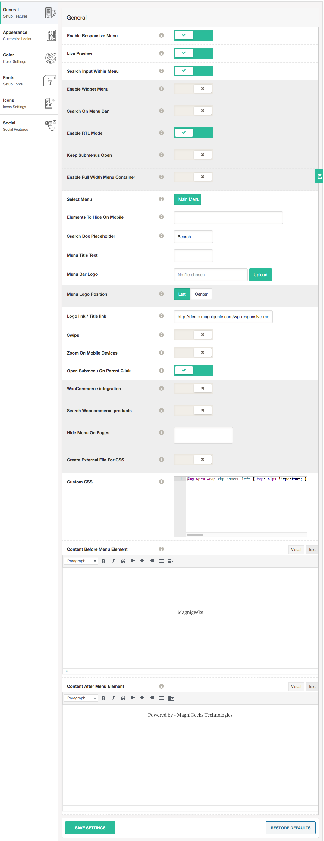The image size is (324, 841).
Task: Open Paragraph dropdown in Content Before editor
Action: 81,561
